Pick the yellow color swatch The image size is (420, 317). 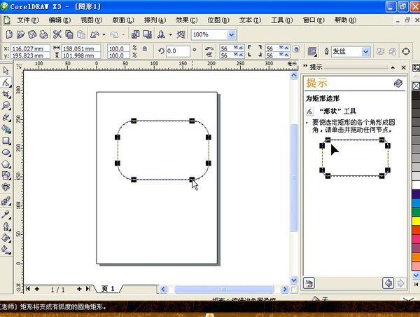(x=416, y=221)
